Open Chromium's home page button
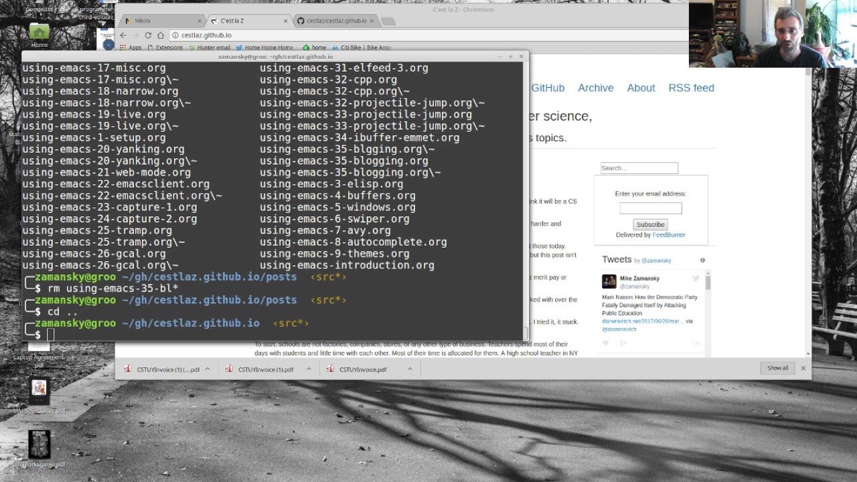 (x=161, y=35)
